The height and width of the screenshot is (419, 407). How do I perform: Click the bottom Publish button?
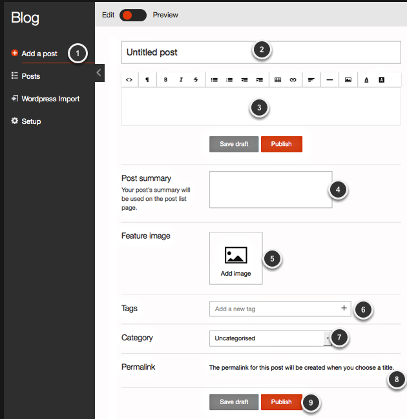tap(281, 402)
